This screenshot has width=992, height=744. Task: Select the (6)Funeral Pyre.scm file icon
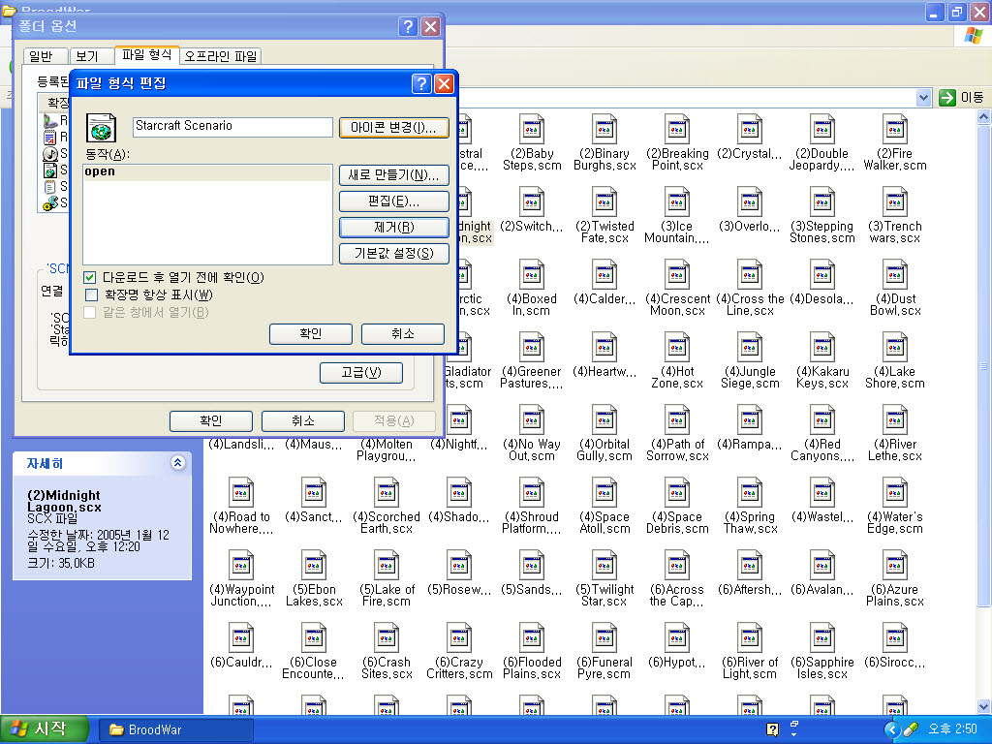(x=604, y=638)
